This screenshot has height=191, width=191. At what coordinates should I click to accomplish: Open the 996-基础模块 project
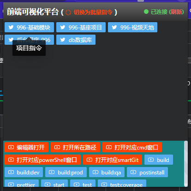29,27
